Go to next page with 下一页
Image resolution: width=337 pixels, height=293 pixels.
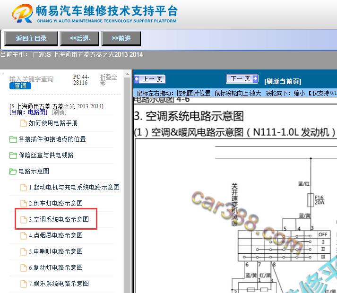point(242,78)
